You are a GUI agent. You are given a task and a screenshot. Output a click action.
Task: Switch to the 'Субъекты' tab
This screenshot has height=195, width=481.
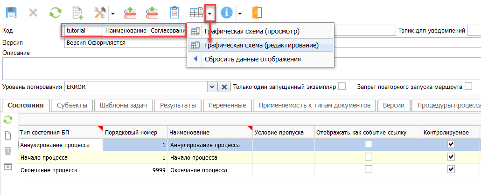pos(71,105)
